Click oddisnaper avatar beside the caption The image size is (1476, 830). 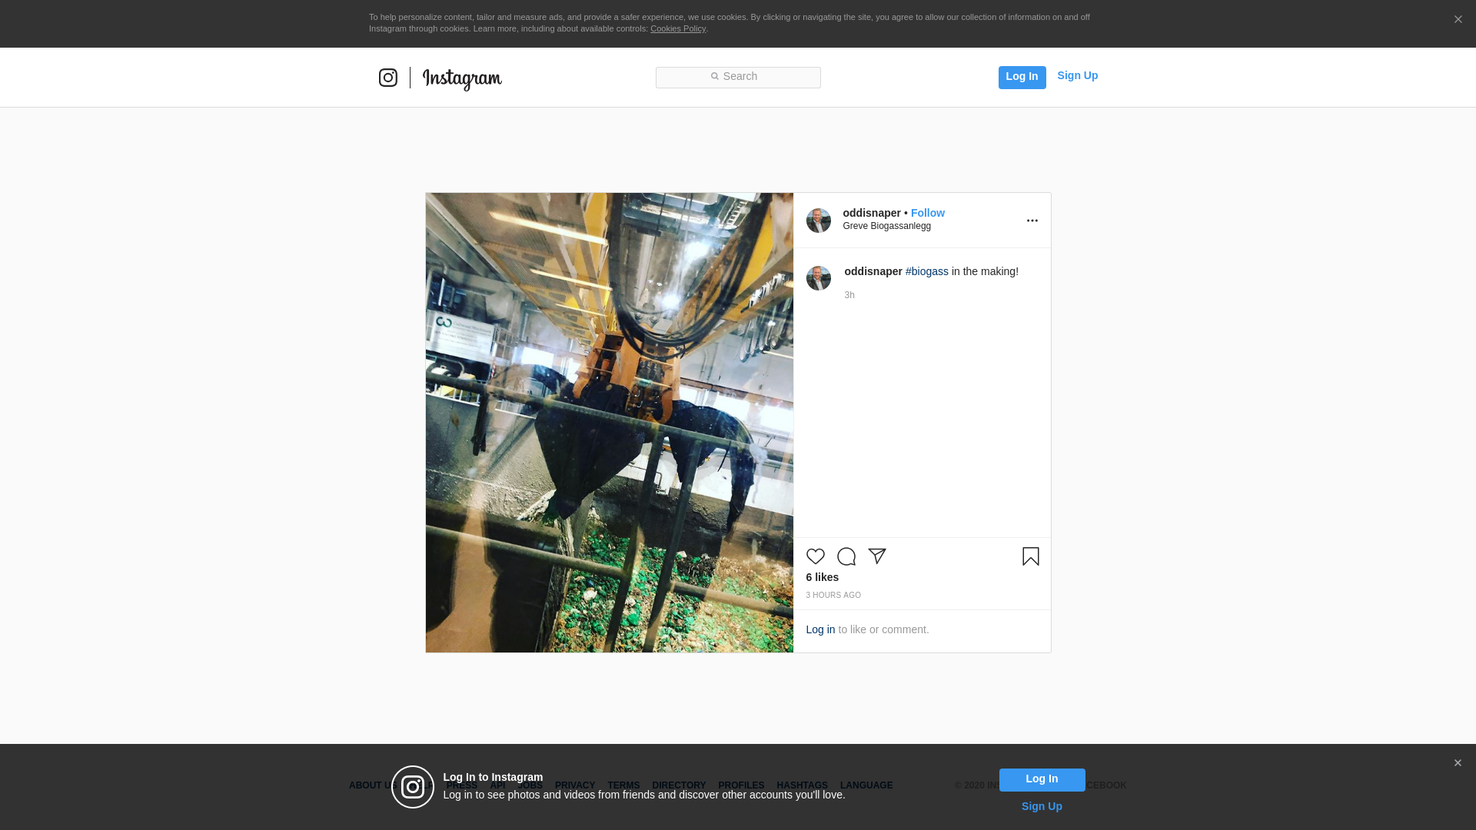[x=818, y=278]
